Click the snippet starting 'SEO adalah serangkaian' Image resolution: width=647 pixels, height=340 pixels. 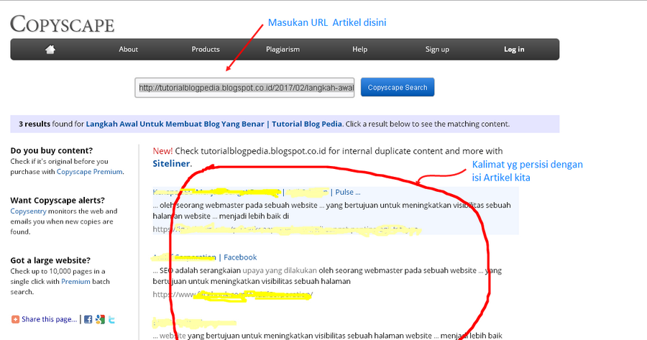(x=327, y=276)
